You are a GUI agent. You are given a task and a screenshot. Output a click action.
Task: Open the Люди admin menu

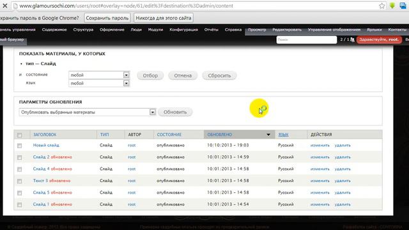136,30
